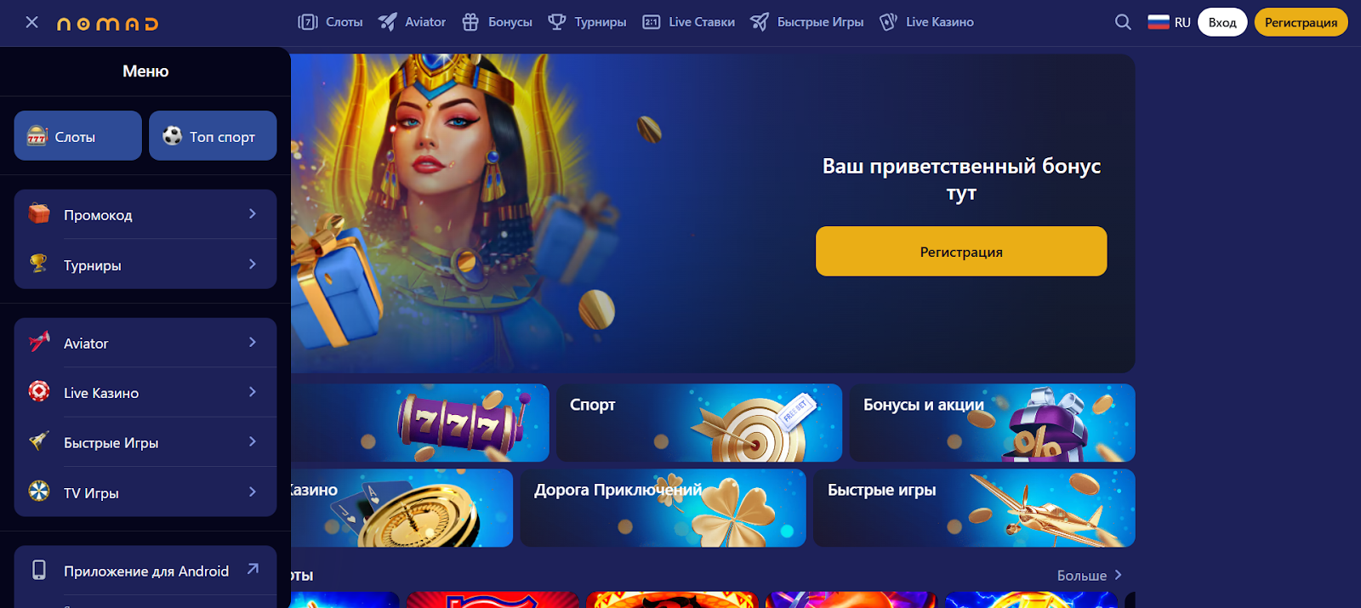Viewport: 1361px width, 608px height.
Task: Click the Промокод gift box icon
Action: 39,213
